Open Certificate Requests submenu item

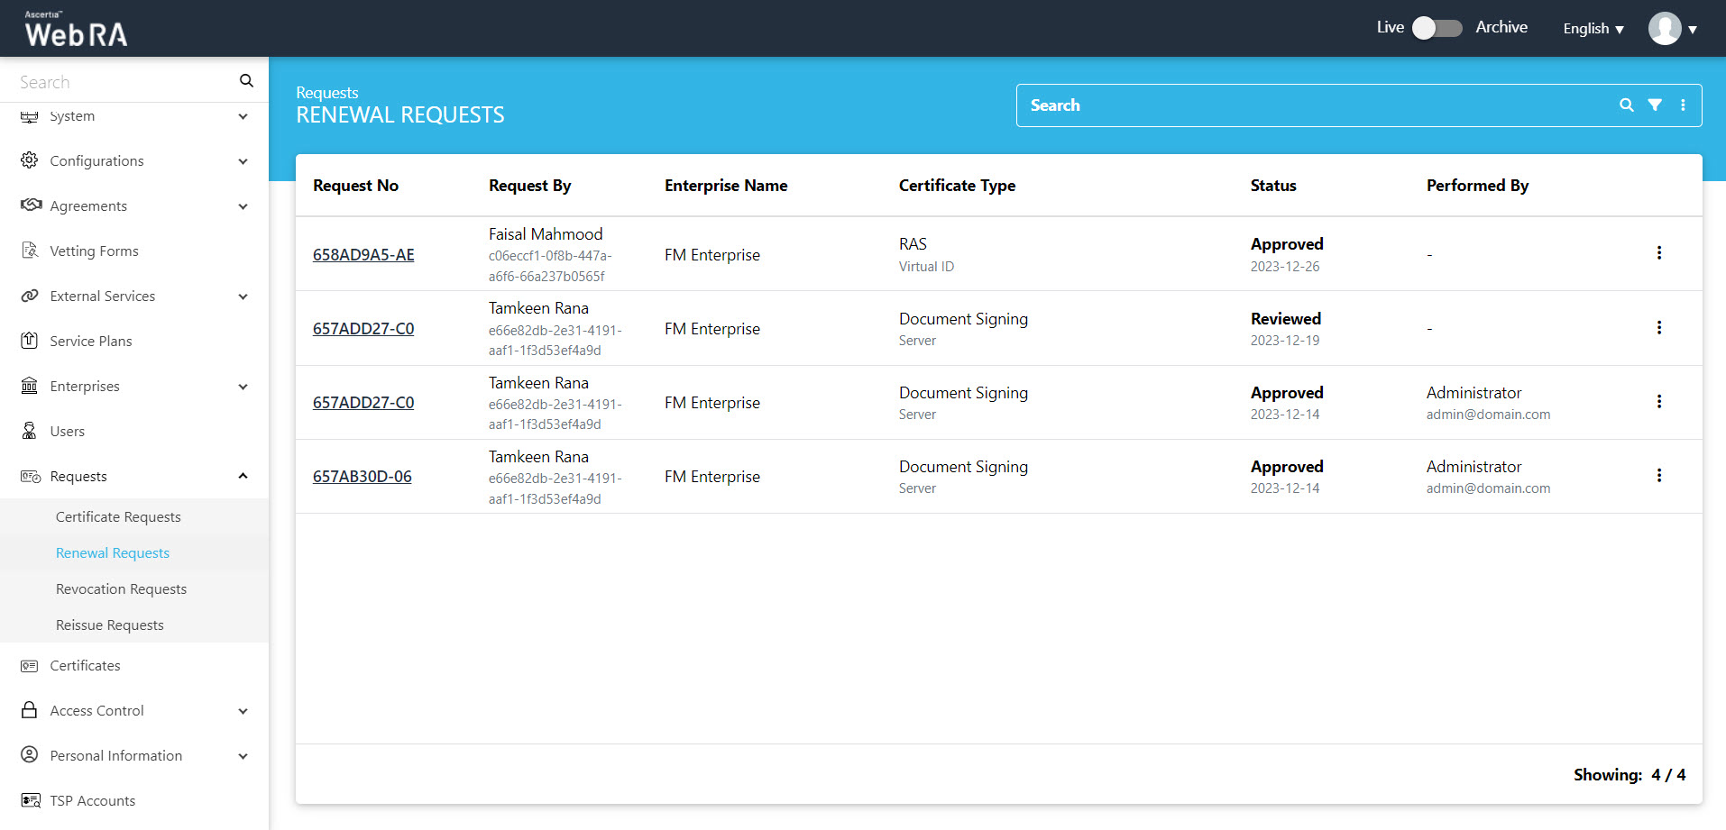click(x=118, y=516)
